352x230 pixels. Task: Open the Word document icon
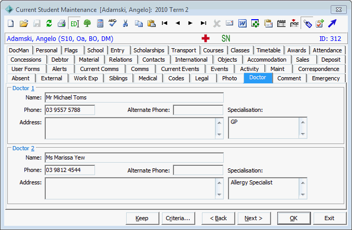click(242, 23)
